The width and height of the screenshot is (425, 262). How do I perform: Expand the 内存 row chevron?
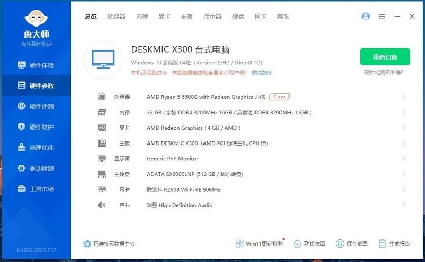click(x=404, y=112)
